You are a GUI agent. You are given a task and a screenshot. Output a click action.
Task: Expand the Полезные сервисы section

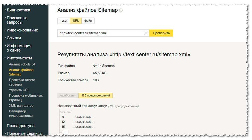coord(24,133)
